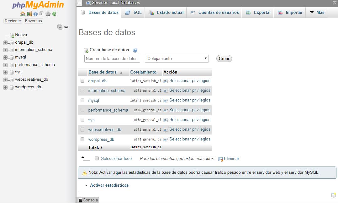Viewport: 338px width, 203px height.
Task: Expand sys tree node
Action: [x=5, y=72]
